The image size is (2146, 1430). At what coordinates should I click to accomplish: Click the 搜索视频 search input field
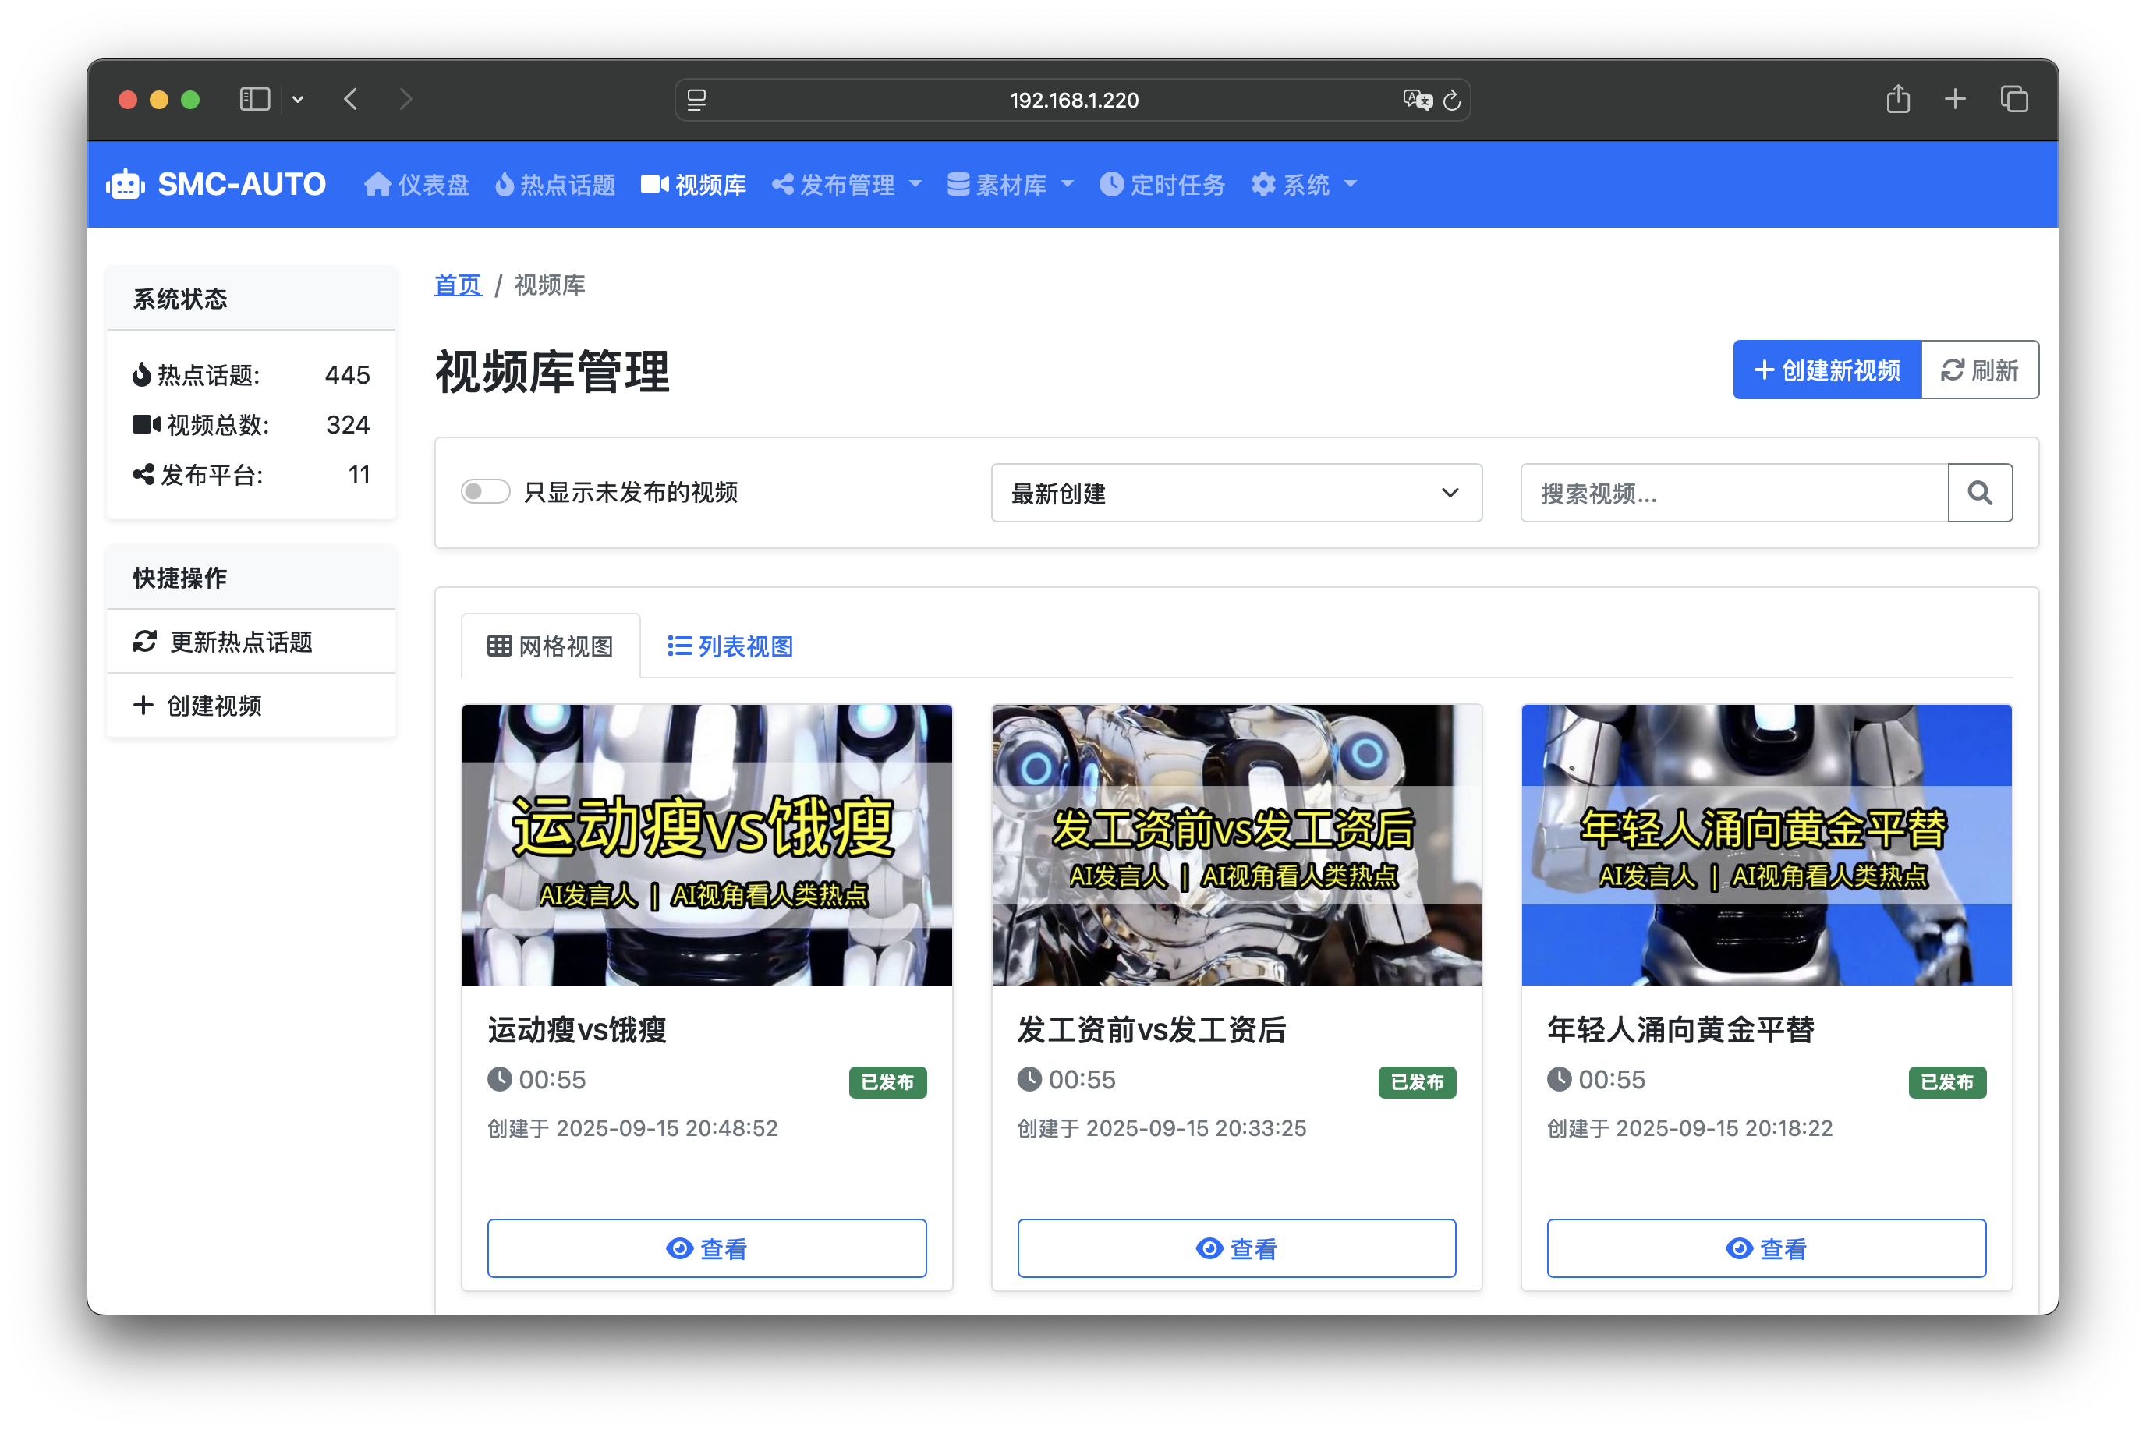(1733, 493)
